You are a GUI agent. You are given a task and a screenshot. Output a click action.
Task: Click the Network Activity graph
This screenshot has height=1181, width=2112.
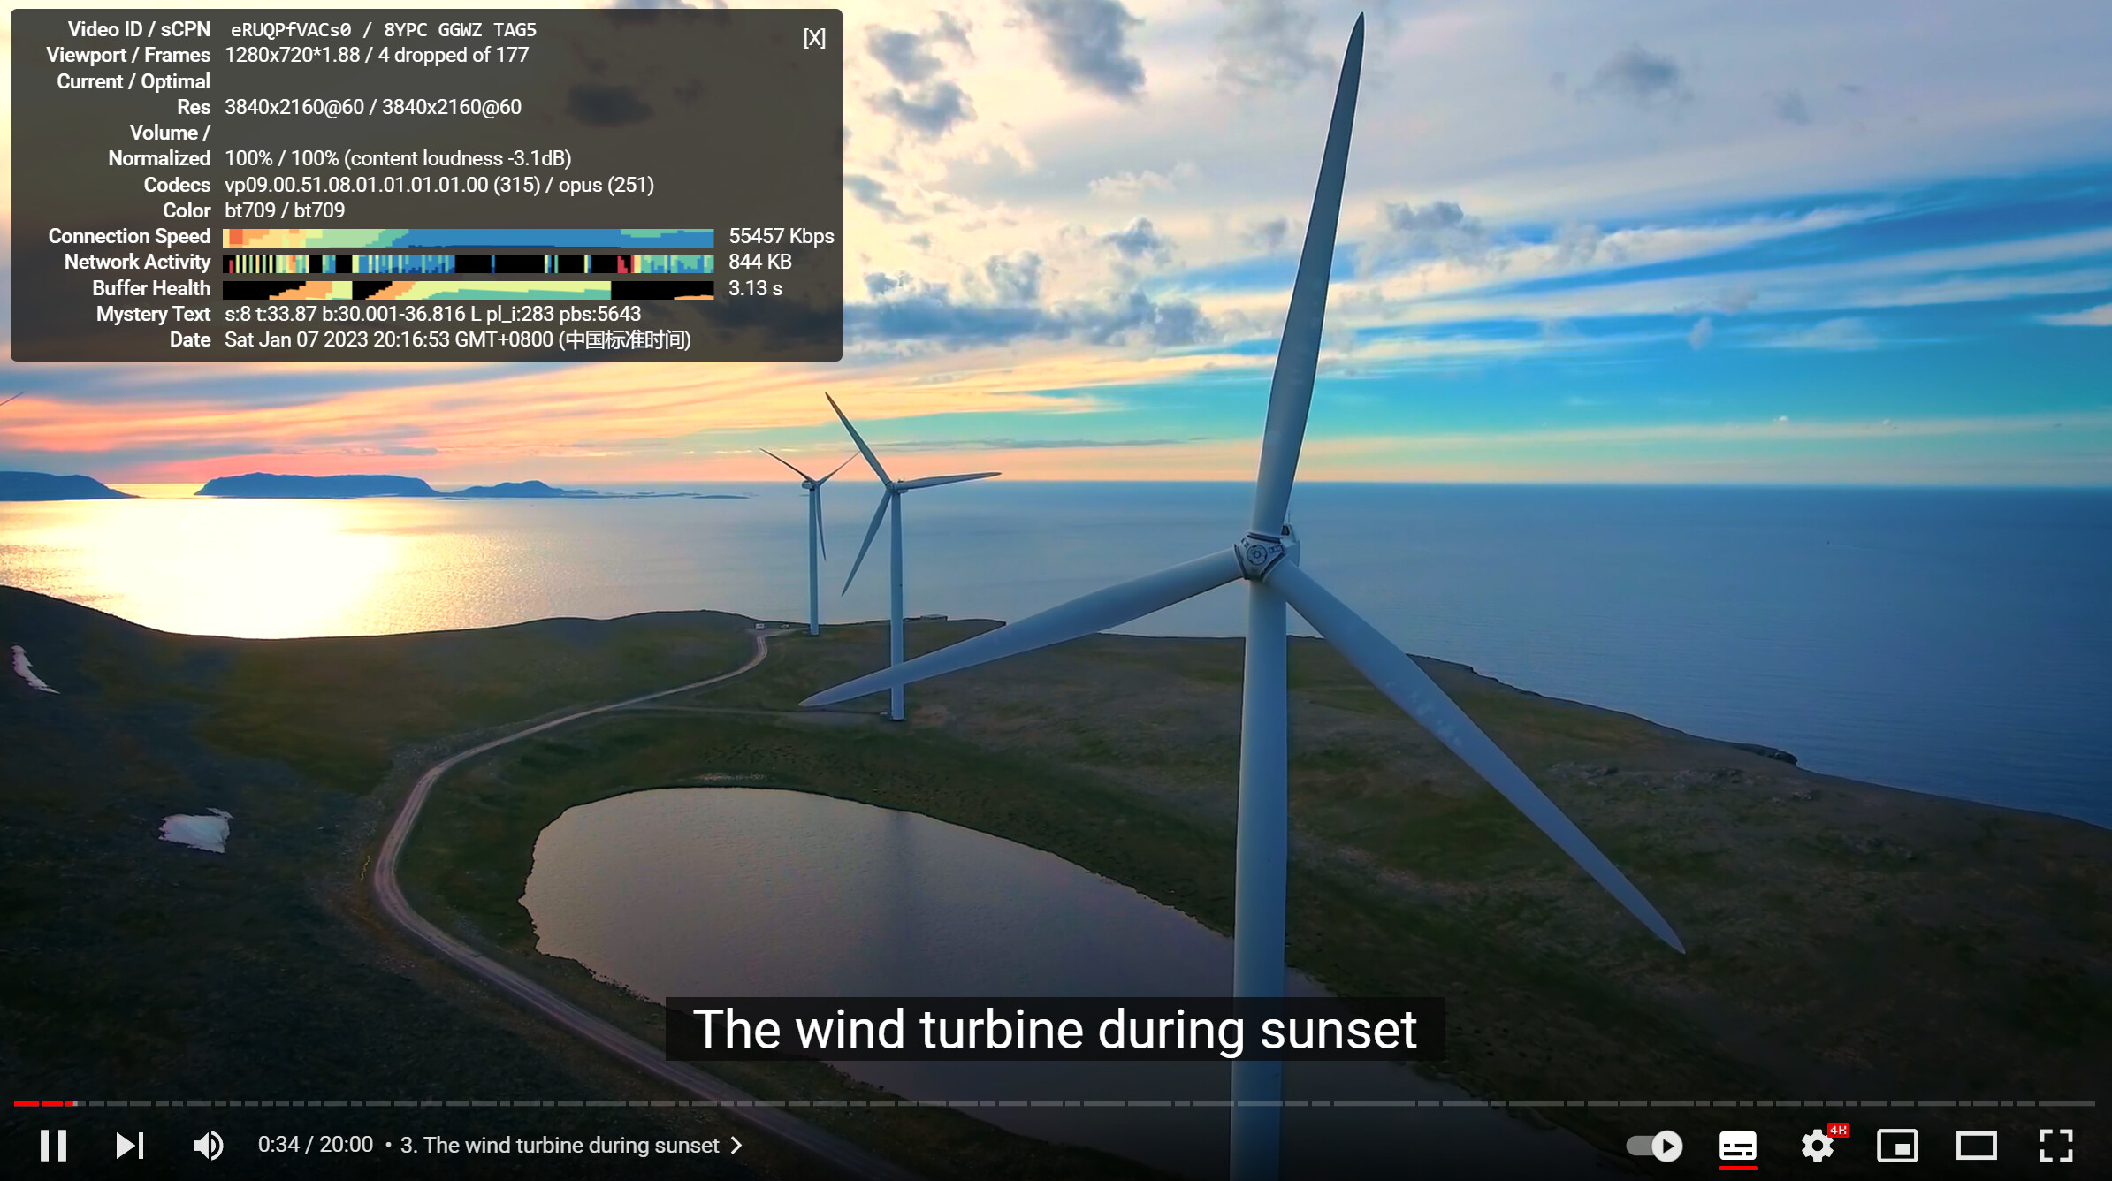(x=468, y=263)
